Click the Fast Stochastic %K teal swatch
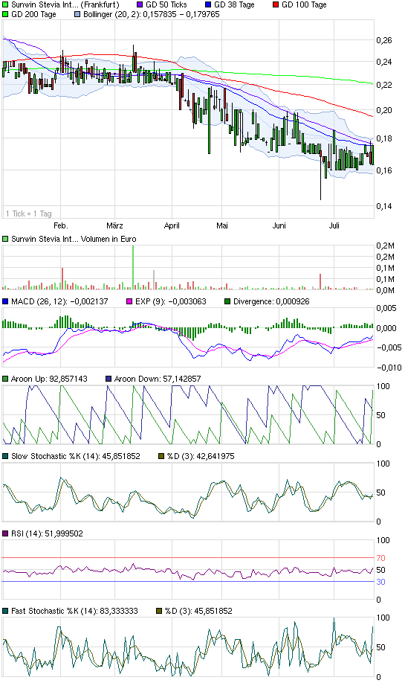Screen dimensions: 405x683 point(5,611)
